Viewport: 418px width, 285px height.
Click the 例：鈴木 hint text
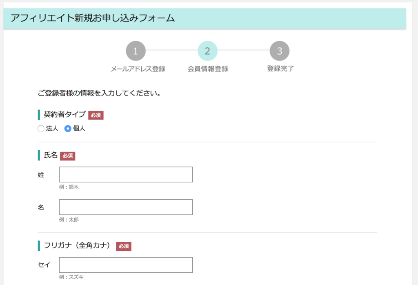coord(69,187)
